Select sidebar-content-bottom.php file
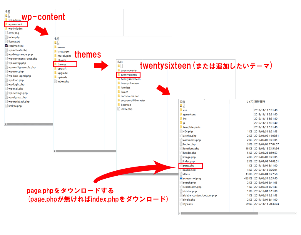 [200, 195]
